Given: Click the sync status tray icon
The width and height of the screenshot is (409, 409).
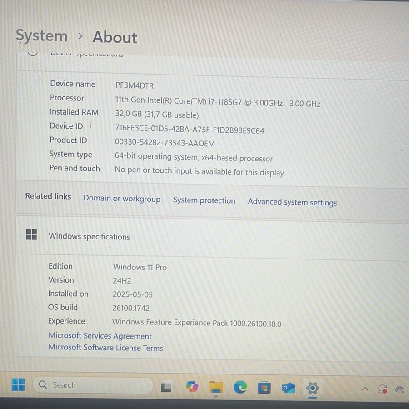Looking at the screenshot, I should click(383, 389).
